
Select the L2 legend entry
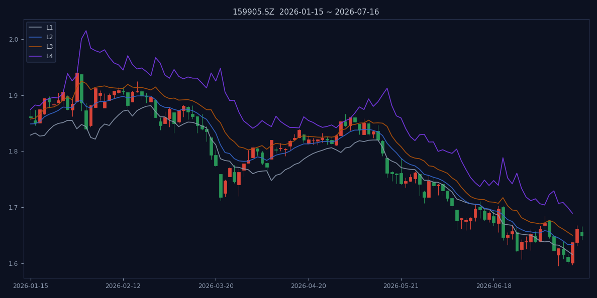pos(41,37)
